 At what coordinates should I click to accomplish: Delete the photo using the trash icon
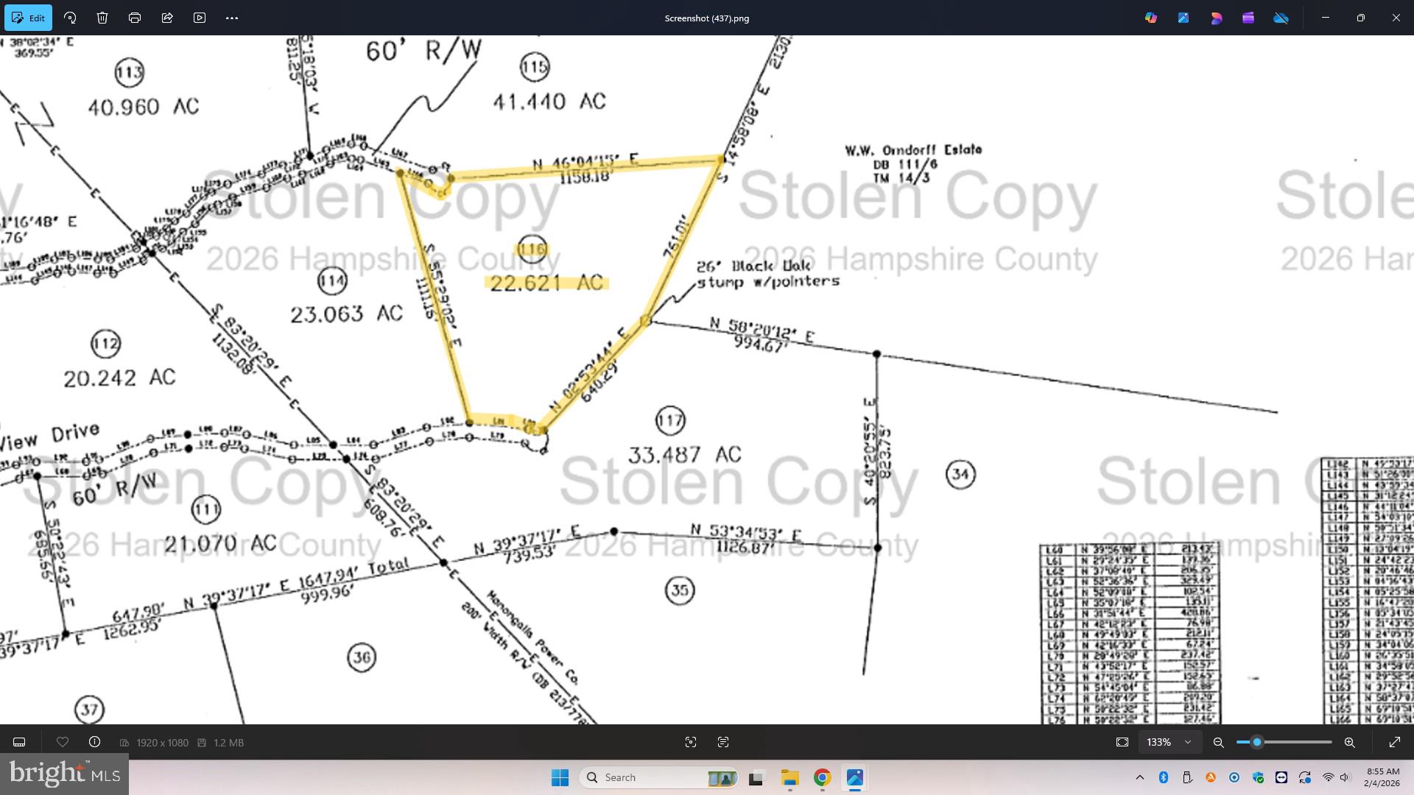click(x=102, y=18)
